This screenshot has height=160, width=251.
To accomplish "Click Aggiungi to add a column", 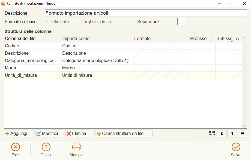I will pyautogui.click(x=19, y=134).
